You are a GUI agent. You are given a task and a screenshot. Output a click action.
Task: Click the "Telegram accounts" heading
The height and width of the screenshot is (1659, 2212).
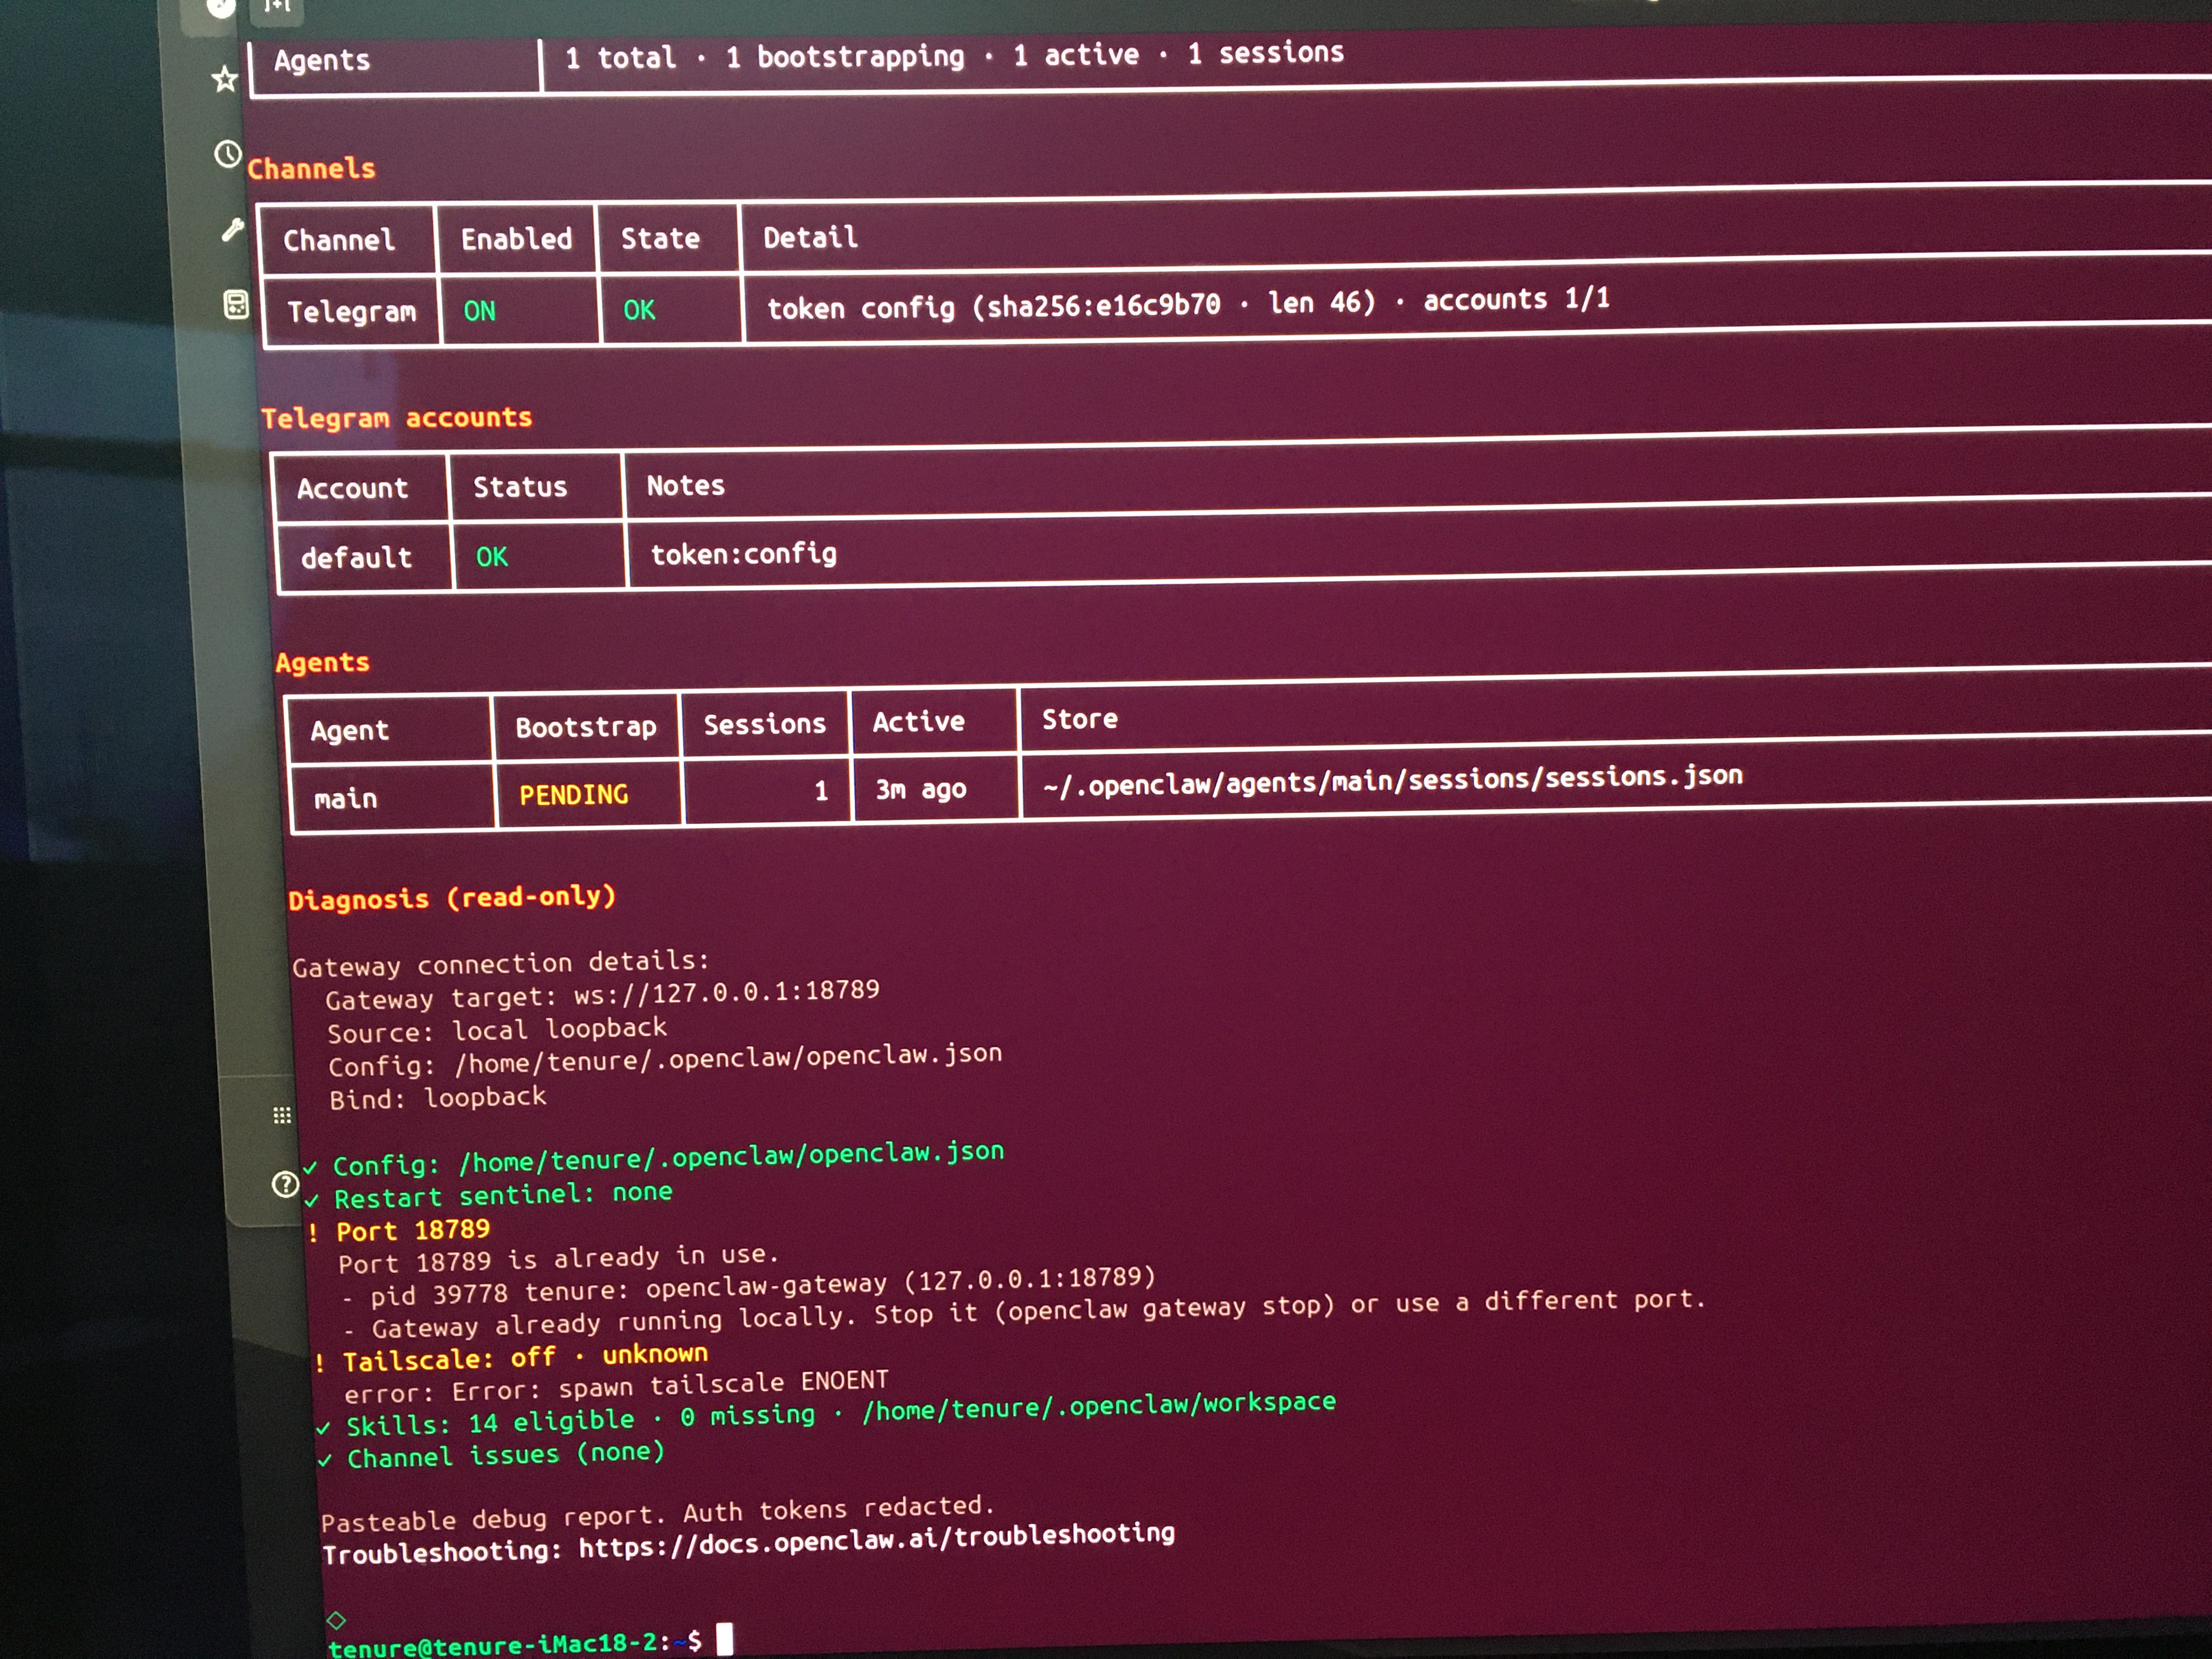point(396,418)
